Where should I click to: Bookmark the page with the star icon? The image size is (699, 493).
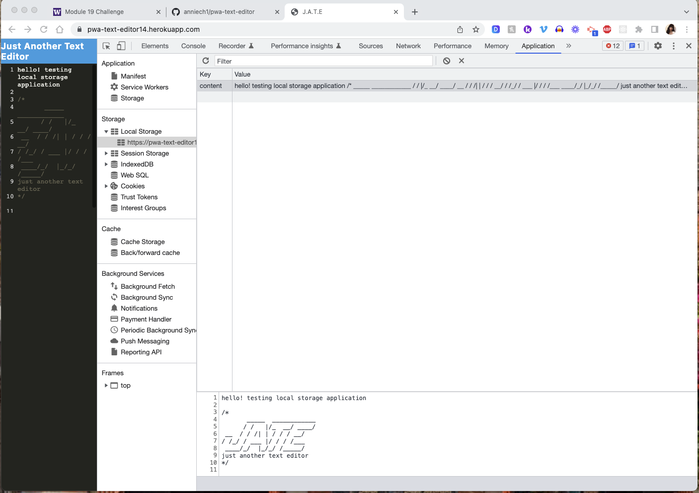point(476,29)
